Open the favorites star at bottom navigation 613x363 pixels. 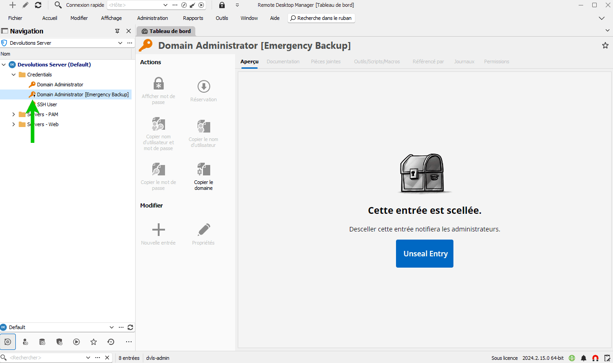94,342
